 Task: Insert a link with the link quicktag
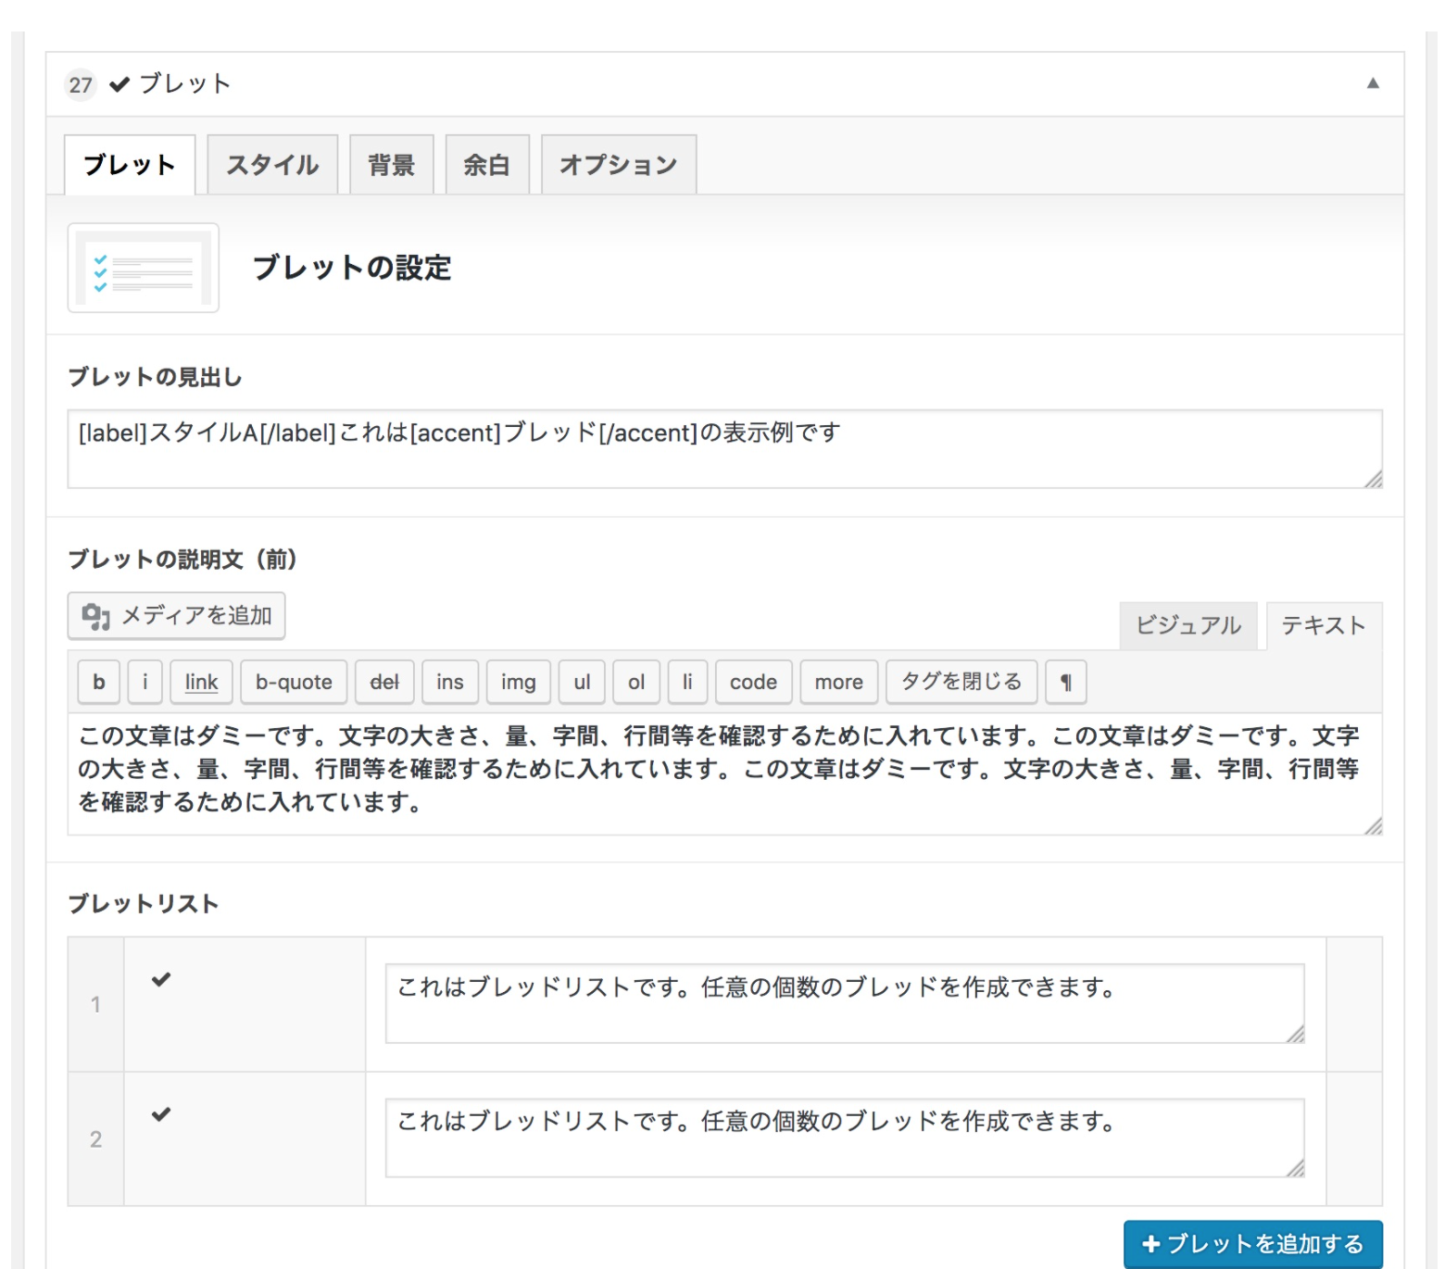[201, 683]
